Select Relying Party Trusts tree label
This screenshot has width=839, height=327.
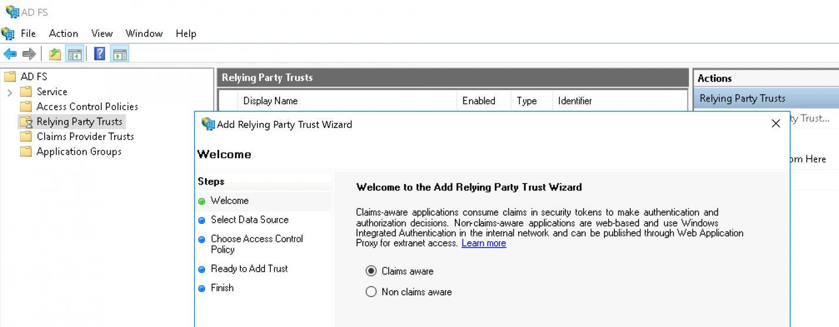(x=79, y=122)
